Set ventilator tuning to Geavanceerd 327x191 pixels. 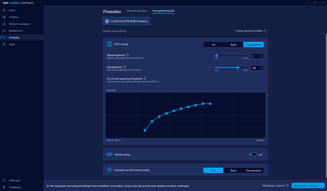pos(253,171)
